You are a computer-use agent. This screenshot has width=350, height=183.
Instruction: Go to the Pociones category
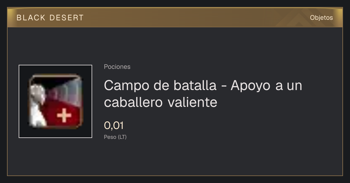pyautogui.click(x=117, y=67)
